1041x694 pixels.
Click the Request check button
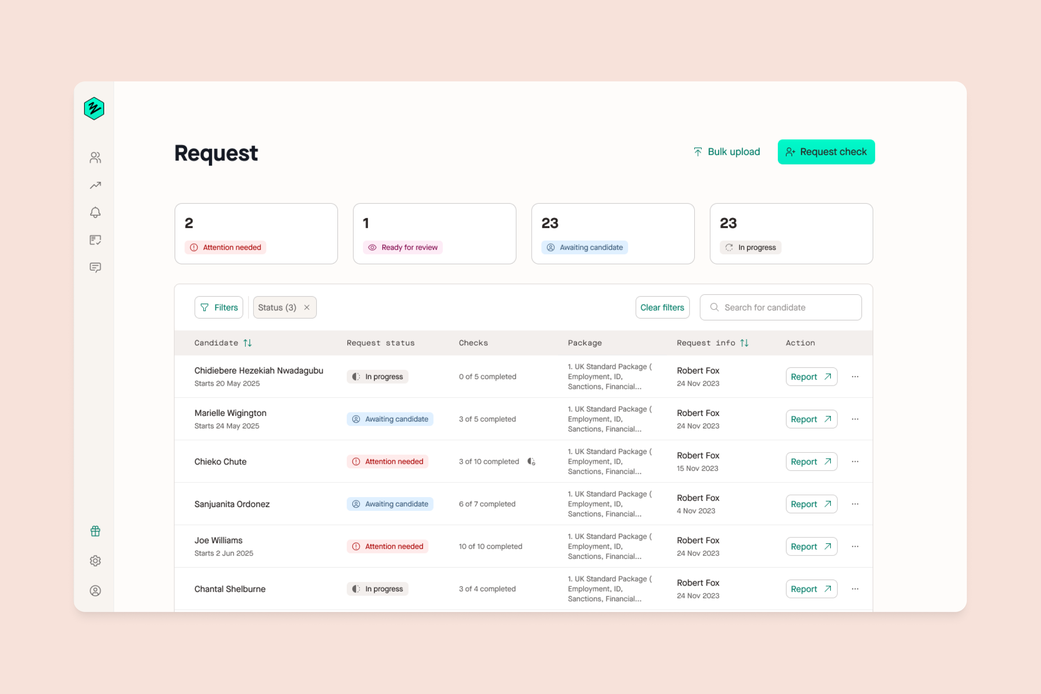[x=826, y=151]
